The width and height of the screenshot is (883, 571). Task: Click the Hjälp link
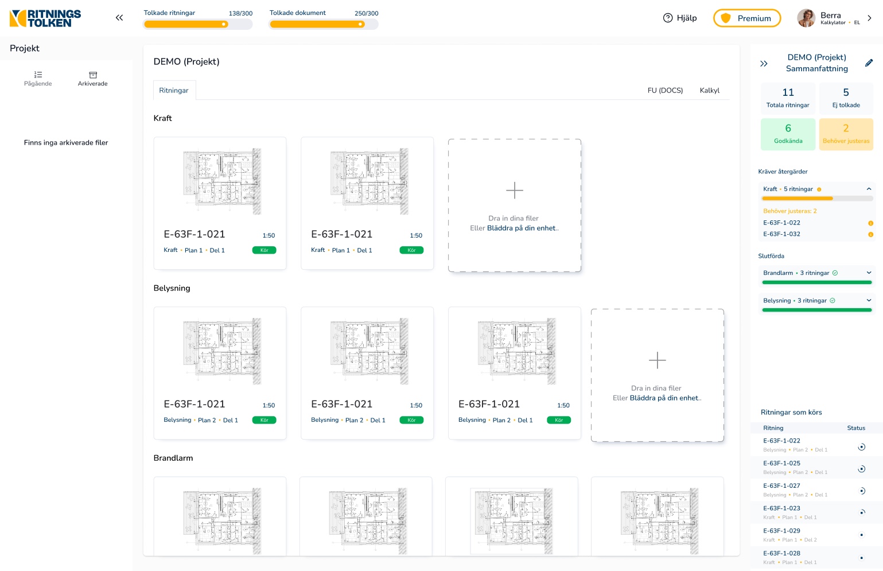pos(680,18)
